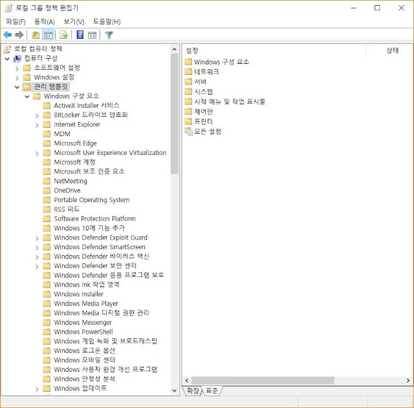The image size is (414, 408).
Task: Select RSS 피드 in tree
Action: 67,209
